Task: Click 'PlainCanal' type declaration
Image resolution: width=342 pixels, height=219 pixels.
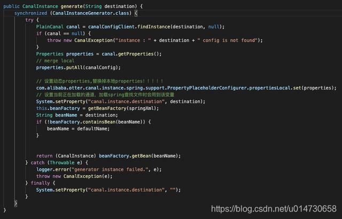Action: 50,27
